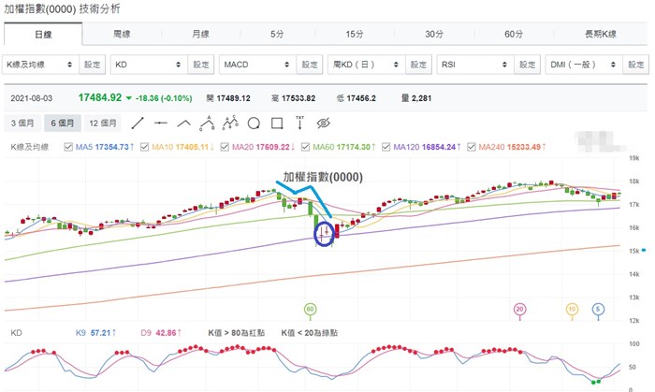
Task: Select the horizontal line drawing tool
Action: pos(161,123)
